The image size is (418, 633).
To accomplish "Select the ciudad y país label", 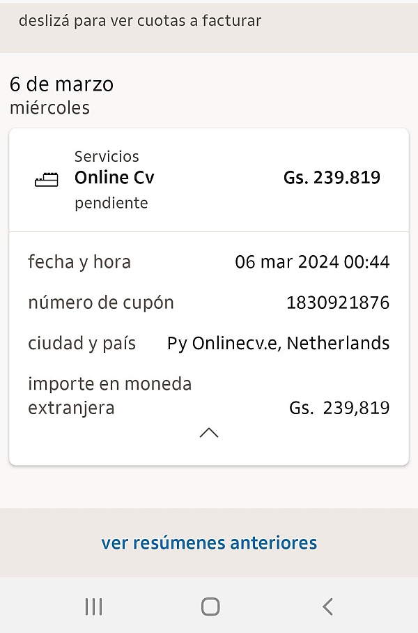I will (x=82, y=343).
